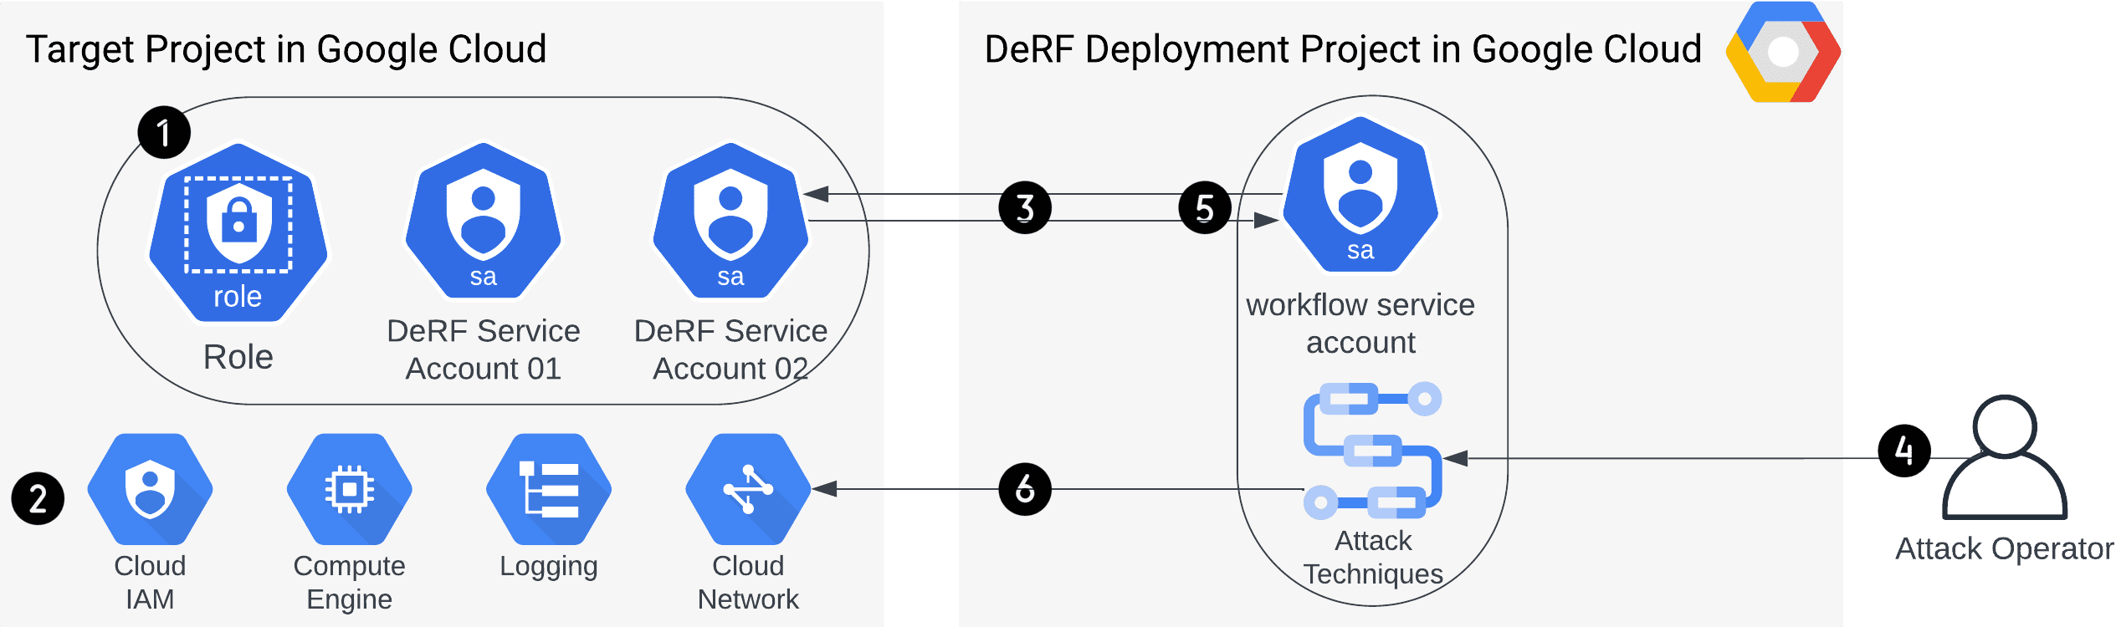The height and width of the screenshot is (627, 2116).
Task: Click the 'Compute Engine' label
Action: click(x=350, y=582)
